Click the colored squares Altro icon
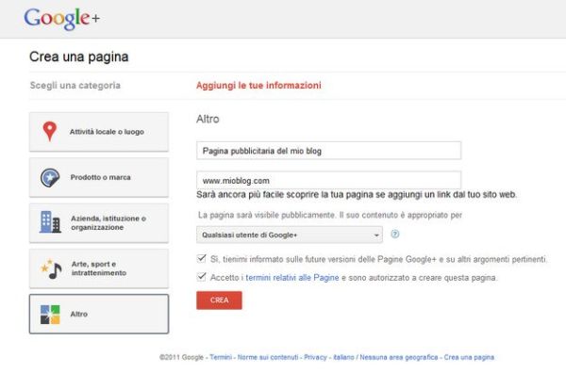The image size is (566, 373). [x=50, y=315]
